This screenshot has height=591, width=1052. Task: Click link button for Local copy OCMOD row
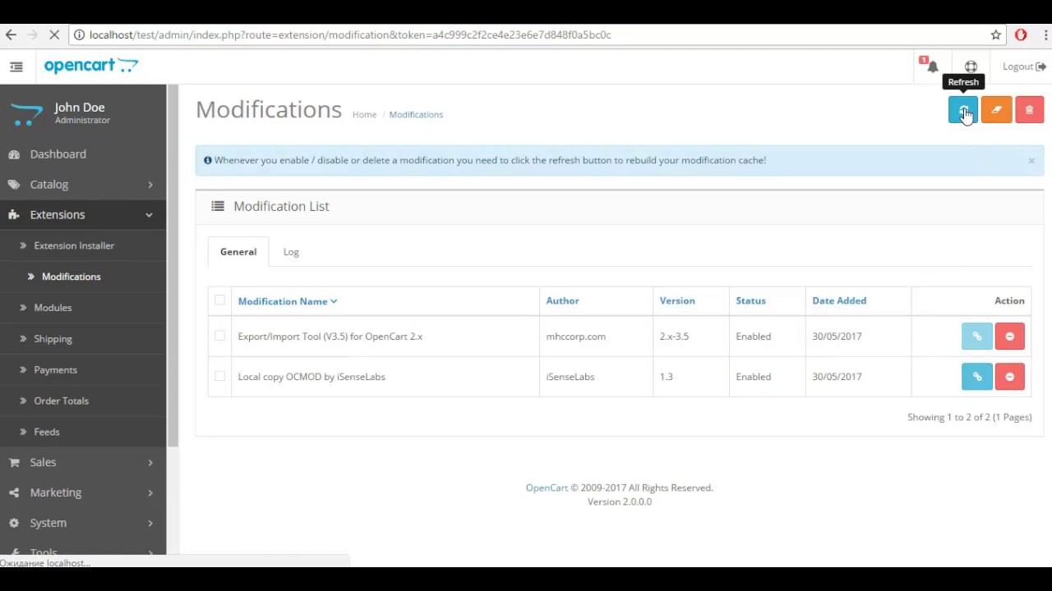[x=977, y=377]
